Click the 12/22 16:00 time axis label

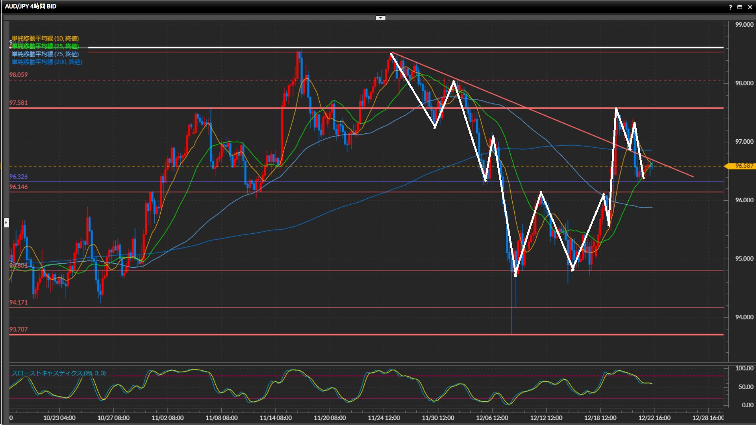[x=654, y=418]
